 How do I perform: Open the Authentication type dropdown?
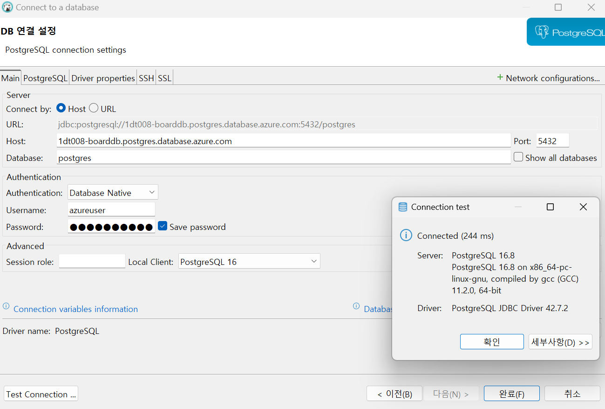coord(113,193)
